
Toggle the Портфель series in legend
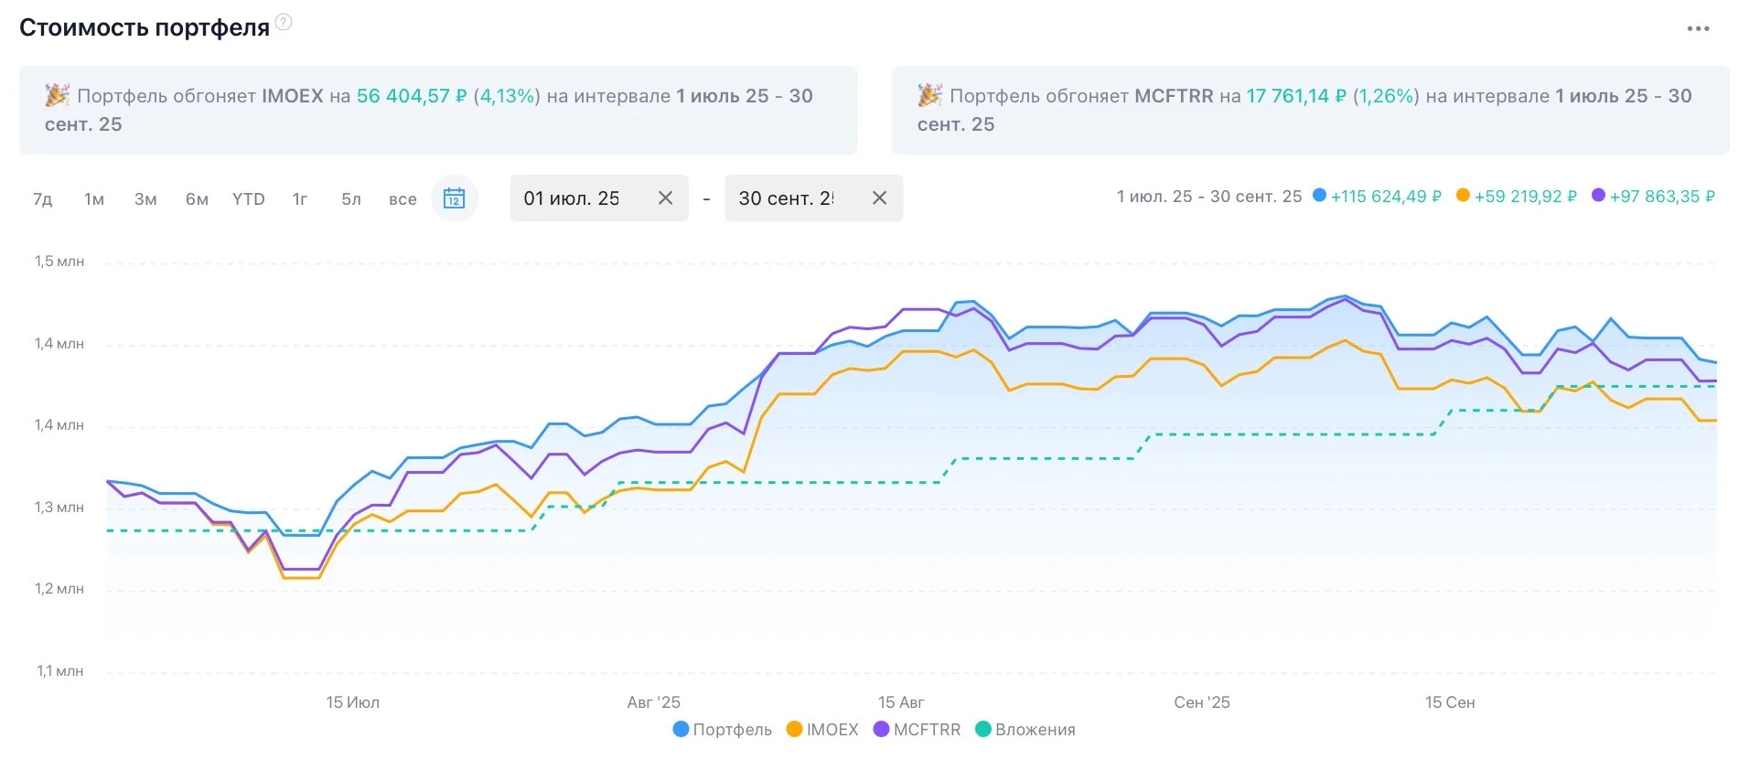[x=722, y=730]
